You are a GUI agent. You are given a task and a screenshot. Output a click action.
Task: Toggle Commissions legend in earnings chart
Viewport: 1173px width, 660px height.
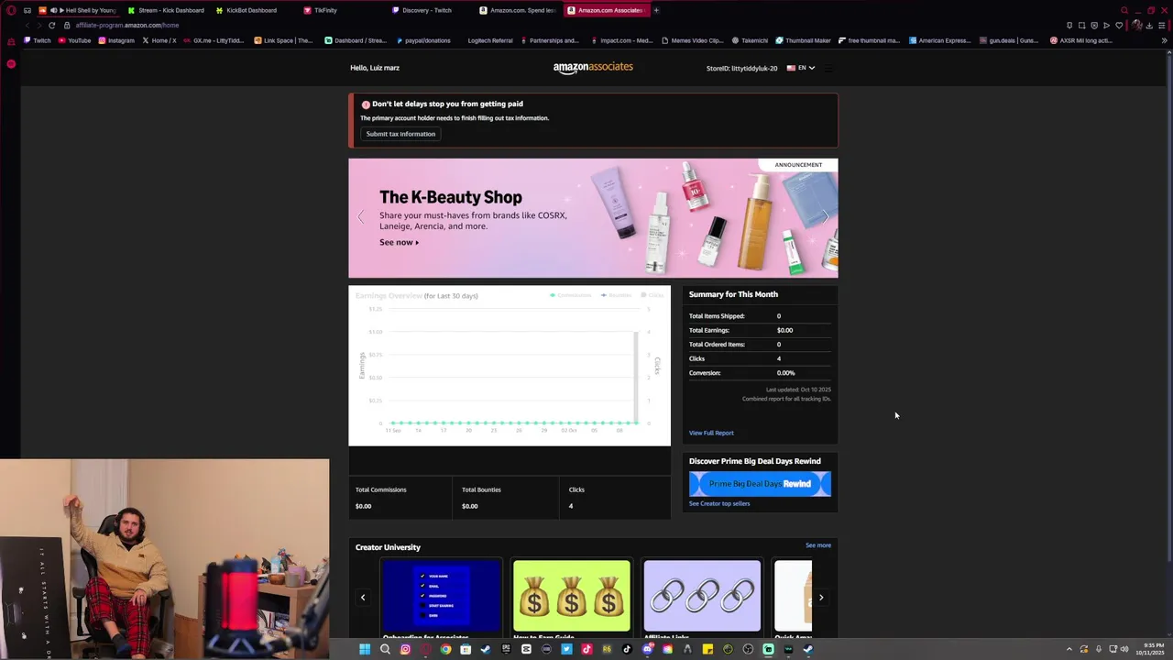pos(571,295)
